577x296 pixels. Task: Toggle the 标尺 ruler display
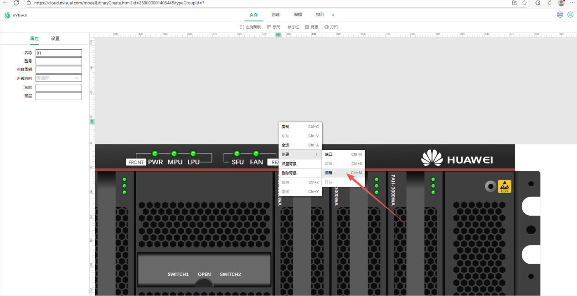269,27
